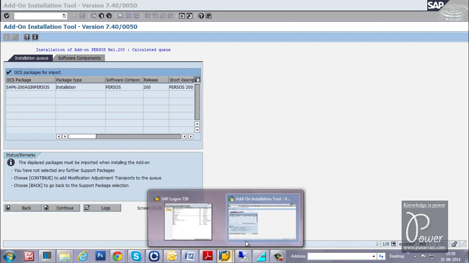Click the Create New Session icon
The width and height of the screenshot is (469, 263).
pos(182,16)
